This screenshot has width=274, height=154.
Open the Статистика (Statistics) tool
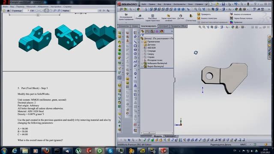click(191, 18)
